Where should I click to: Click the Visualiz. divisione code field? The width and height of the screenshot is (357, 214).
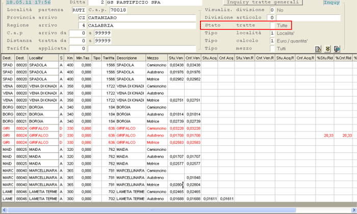[272, 10]
